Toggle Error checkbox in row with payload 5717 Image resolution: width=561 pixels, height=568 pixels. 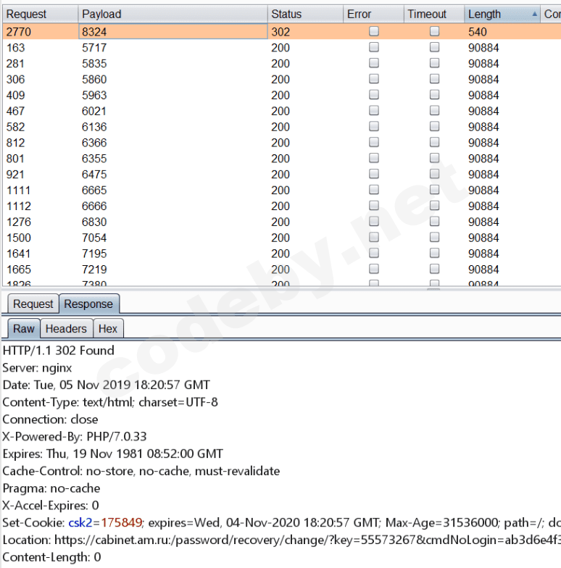374,47
